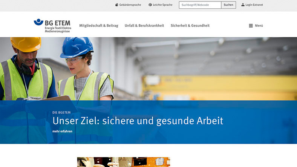Focus the Suchbegriff/Webcode search field
Screen dimensions: 297x167
click(200, 5)
